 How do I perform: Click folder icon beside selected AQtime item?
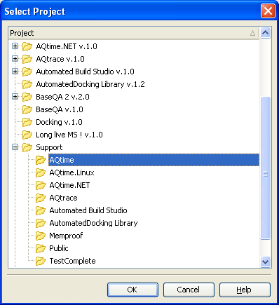tap(41, 160)
